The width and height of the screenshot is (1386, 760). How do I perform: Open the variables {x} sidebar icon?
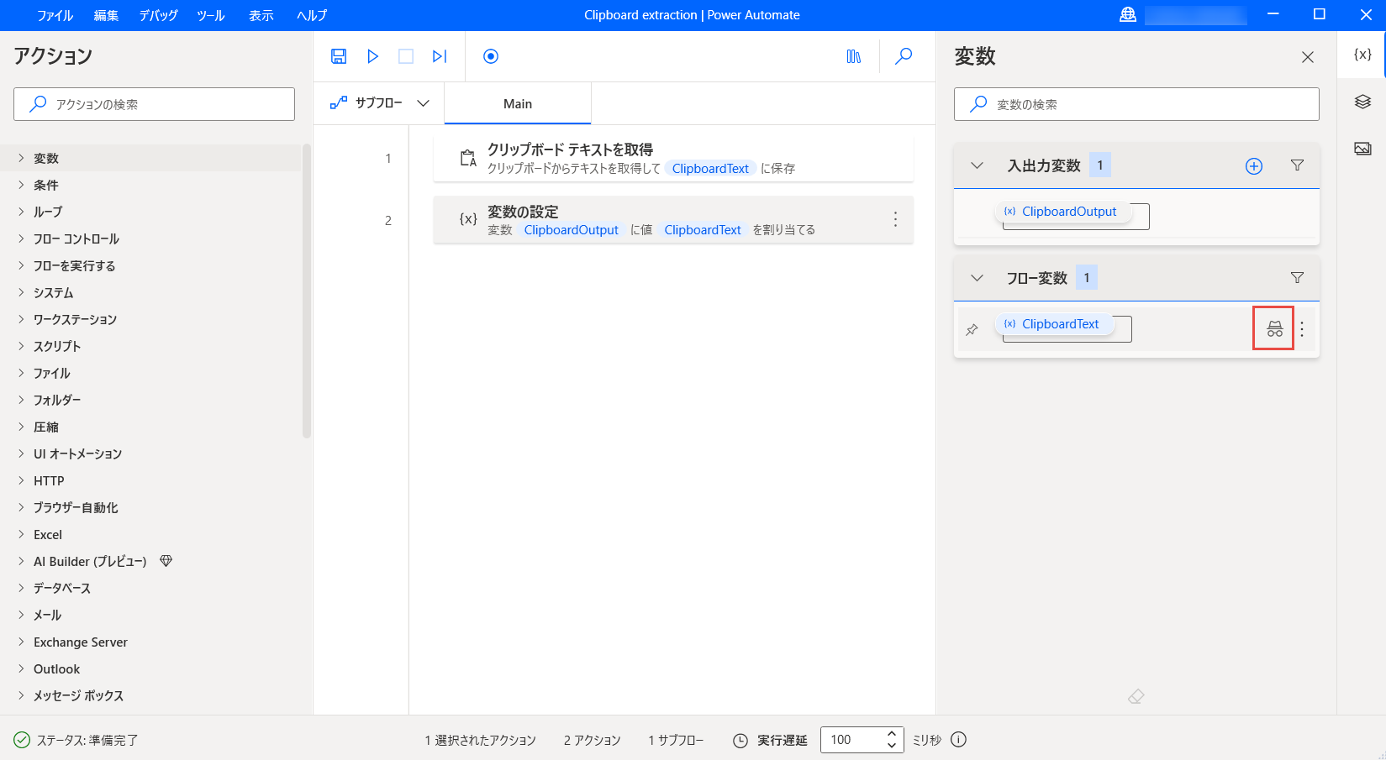(1362, 55)
